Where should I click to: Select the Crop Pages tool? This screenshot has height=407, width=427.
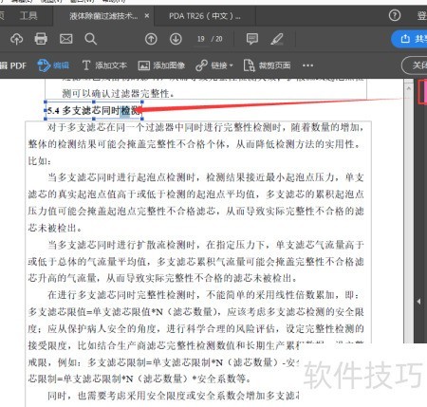coord(267,65)
